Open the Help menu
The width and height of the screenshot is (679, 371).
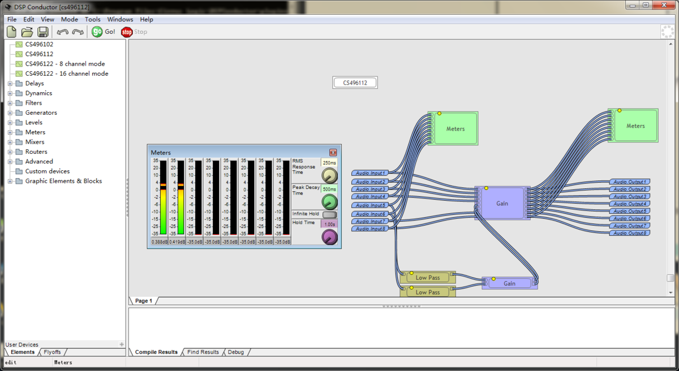tap(147, 19)
